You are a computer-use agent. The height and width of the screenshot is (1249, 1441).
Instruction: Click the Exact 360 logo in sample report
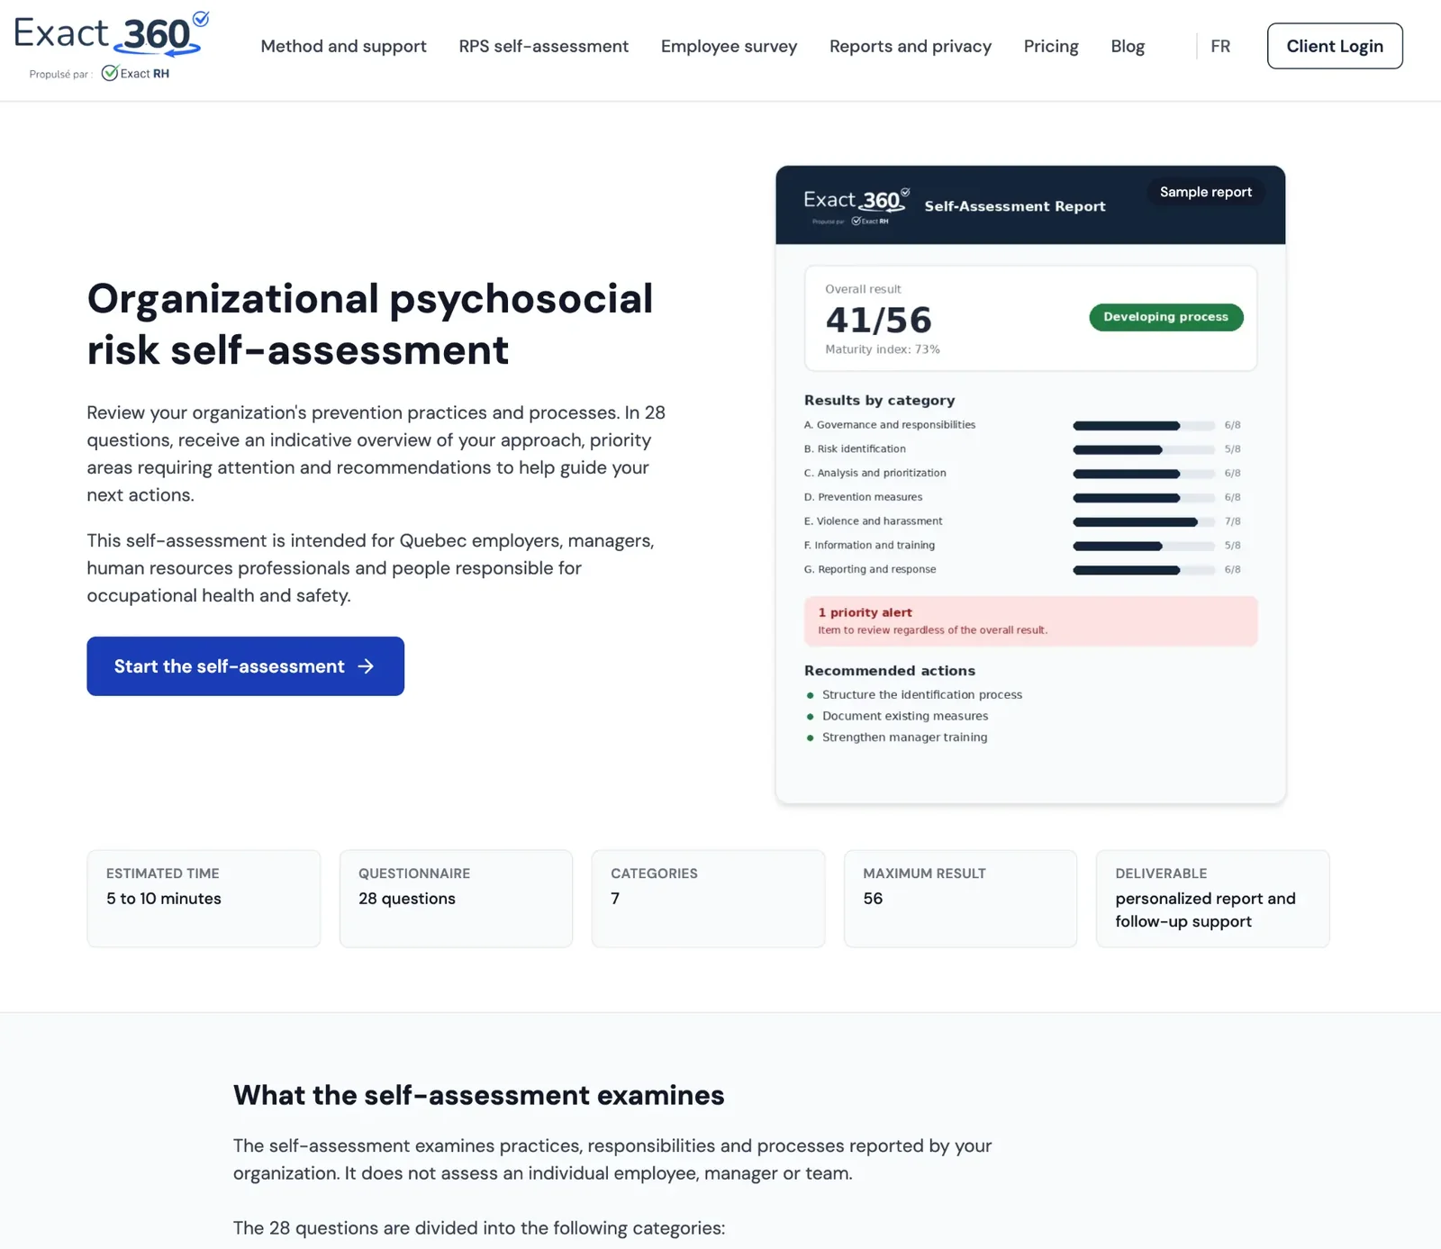coord(856,205)
